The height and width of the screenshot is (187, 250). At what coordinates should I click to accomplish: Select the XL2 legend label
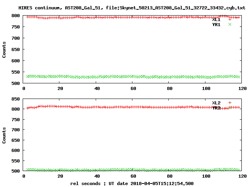(x=216, y=103)
